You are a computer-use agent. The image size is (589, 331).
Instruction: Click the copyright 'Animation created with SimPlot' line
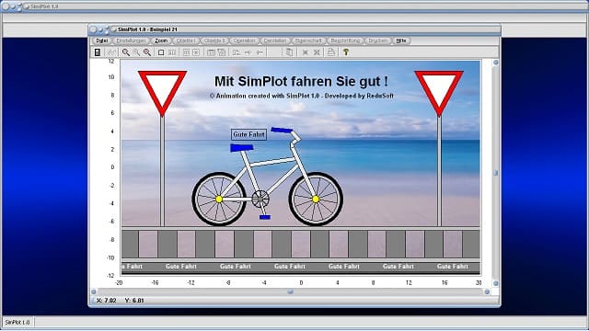click(302, 96)
